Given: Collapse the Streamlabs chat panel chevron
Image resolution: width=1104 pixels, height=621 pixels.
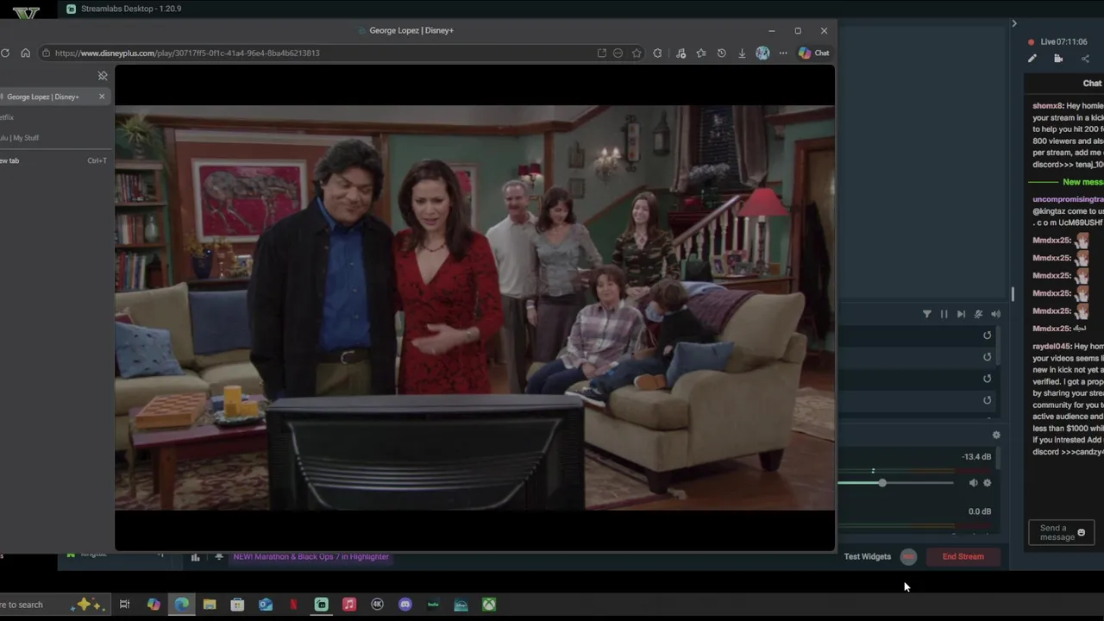Looking at the screenshot, I should 1014,23.
